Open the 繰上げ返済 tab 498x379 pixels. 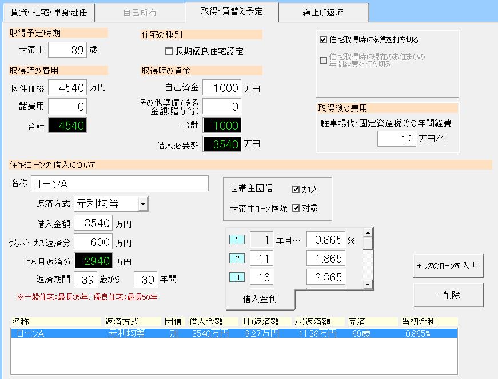(x=324, y=11)
